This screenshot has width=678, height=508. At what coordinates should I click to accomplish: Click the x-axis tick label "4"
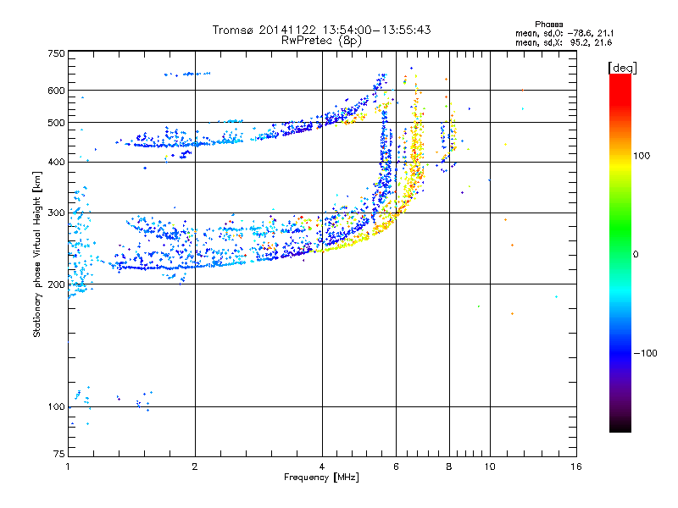[x=322, y=467]
